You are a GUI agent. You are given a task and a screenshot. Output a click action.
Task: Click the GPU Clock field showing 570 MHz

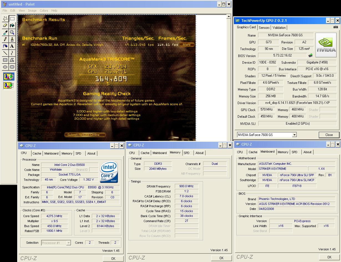coord(267,110)
